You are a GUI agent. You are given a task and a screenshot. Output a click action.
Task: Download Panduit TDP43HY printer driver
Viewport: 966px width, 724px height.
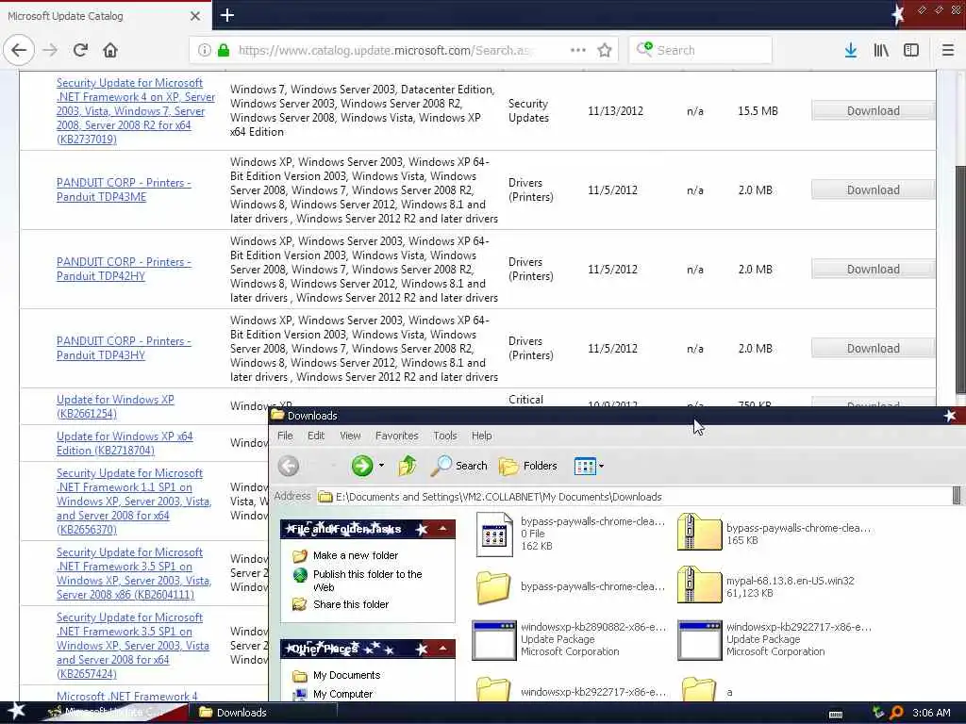coord(873,349)
